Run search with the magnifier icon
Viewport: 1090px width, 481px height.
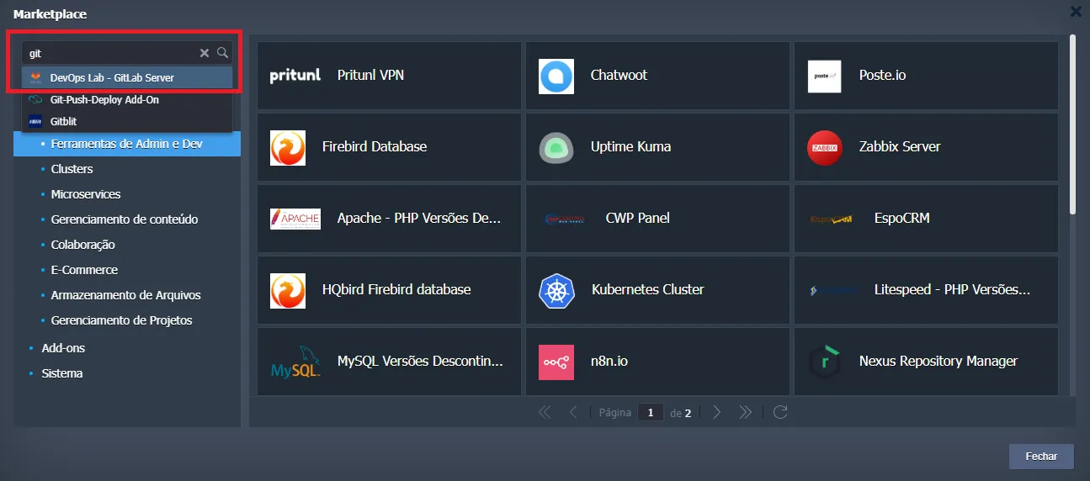pos(222,53)
